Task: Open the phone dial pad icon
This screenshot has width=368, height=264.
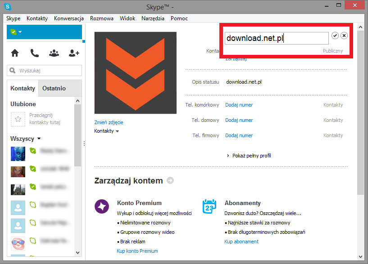Action: pos(35,53)
